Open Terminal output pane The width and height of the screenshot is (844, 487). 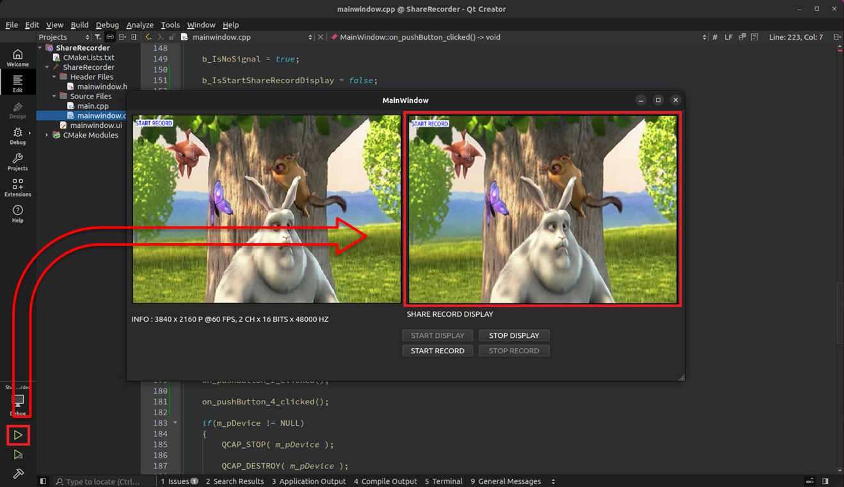click(443, 481)
